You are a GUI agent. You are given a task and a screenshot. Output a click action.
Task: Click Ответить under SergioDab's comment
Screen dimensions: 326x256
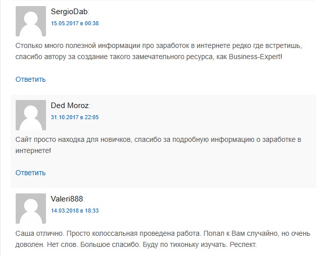click(x=30, y=79)
